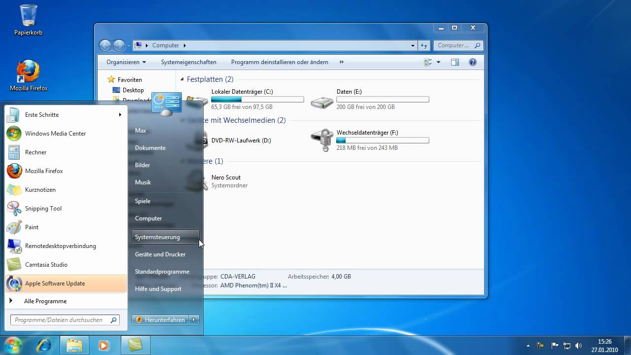The height and width of the screenshot is (355, 631).
Task: Click the Explorer forward navigation arrow
Action: pos(119,45)
